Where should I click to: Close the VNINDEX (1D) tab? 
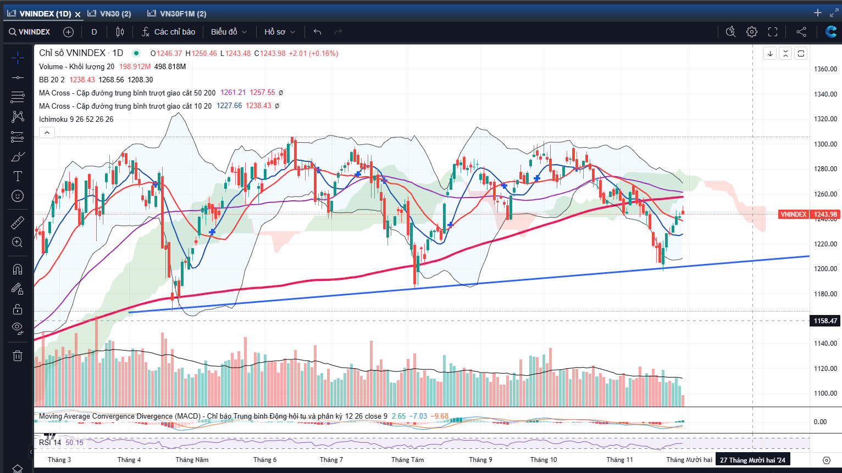click(77, 14)
